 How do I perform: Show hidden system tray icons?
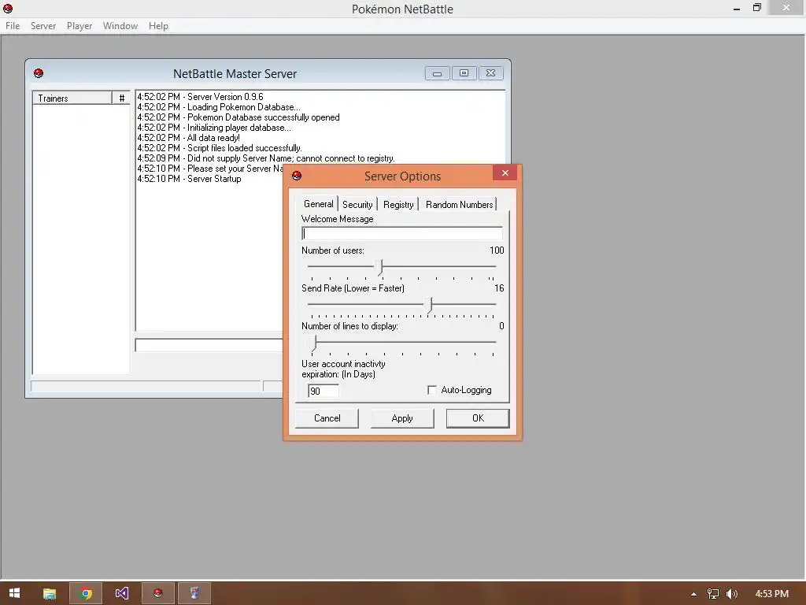click(693, 594)
